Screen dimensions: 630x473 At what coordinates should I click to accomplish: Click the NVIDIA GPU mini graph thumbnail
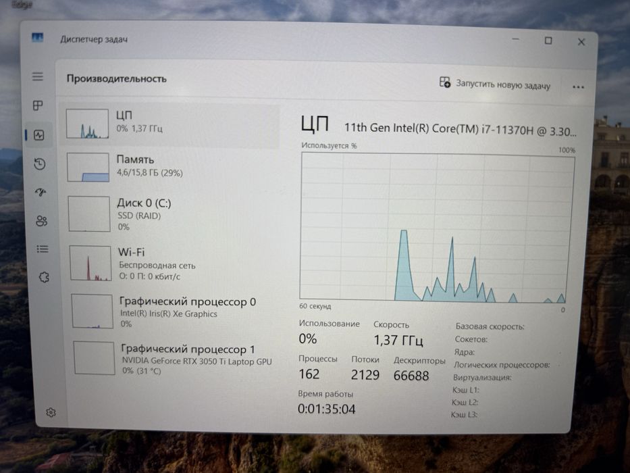click(94, 358)
